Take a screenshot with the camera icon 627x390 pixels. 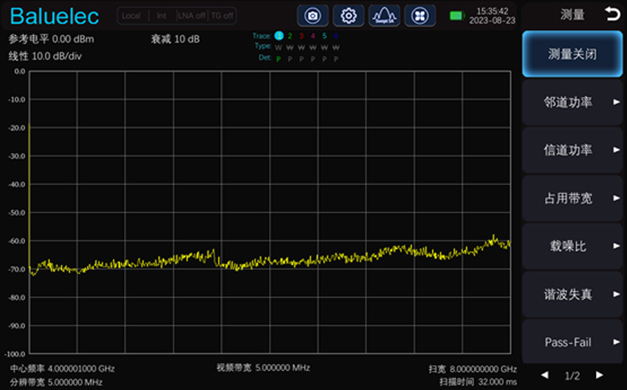(x=313, y=16)
